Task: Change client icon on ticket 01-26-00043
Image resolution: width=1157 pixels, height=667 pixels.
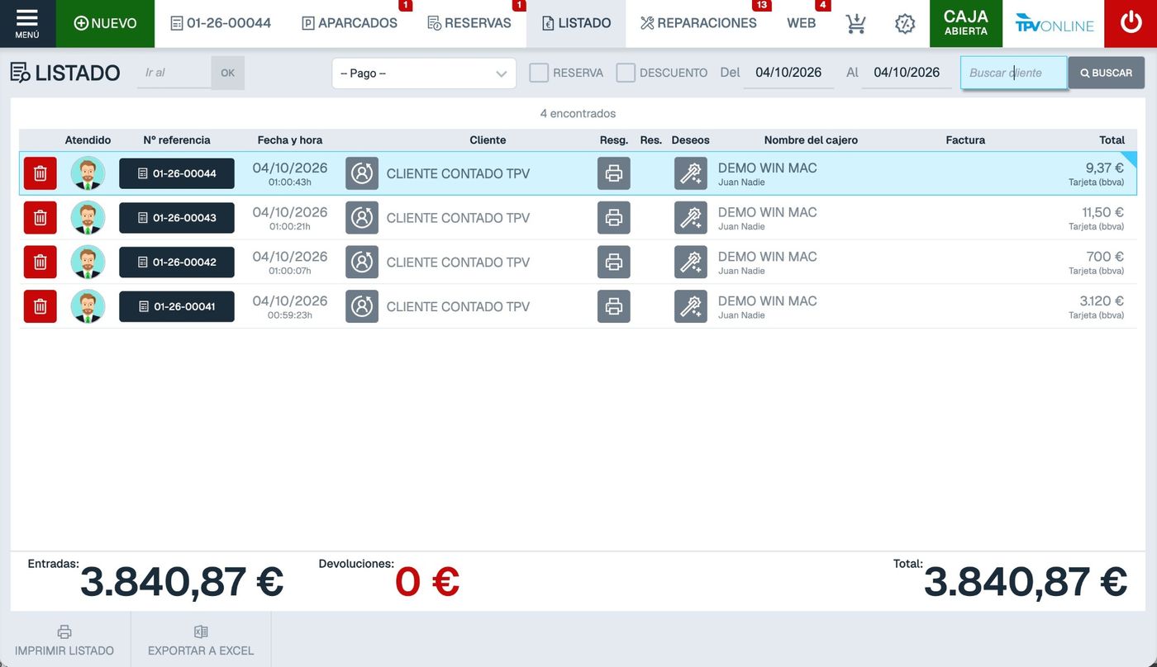Action: coord(362,218)
